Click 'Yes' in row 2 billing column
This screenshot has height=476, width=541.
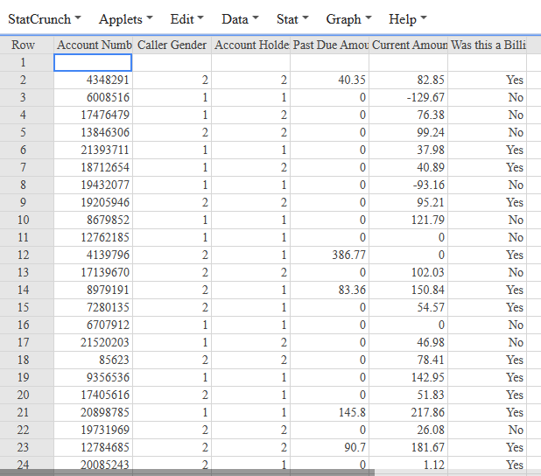coord(488,80)
